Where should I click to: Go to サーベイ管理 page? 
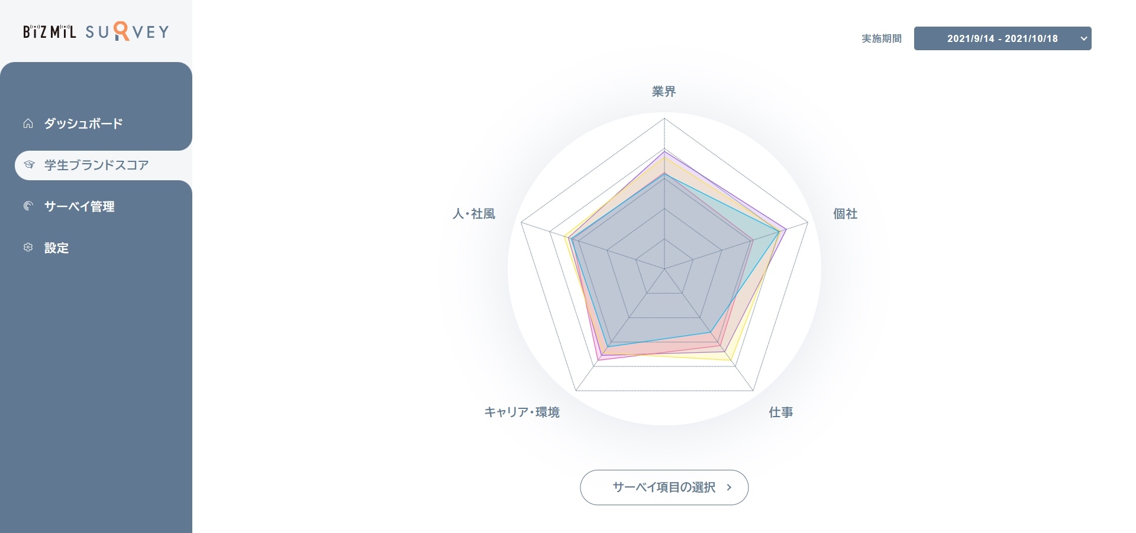tap(79, 206)
